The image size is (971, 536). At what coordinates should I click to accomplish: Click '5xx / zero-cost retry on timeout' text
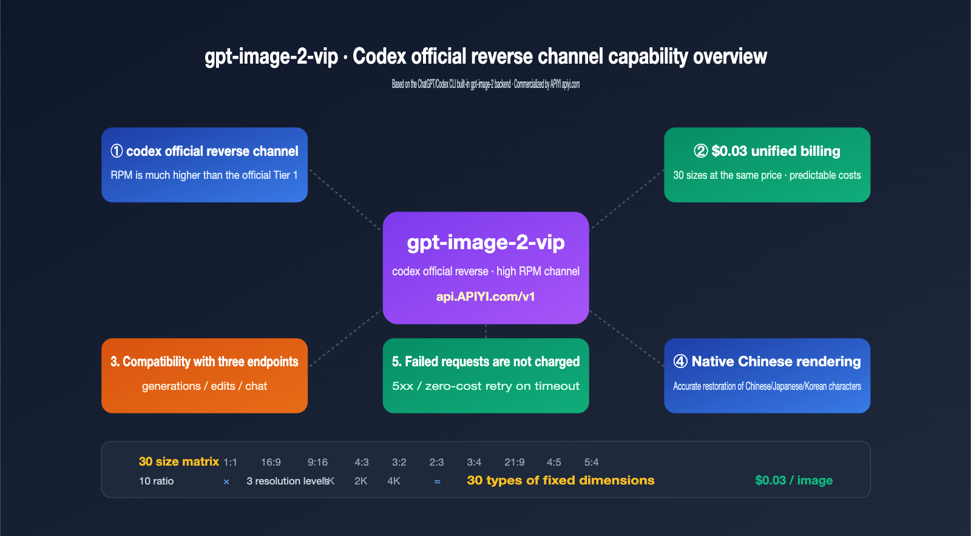486,386
